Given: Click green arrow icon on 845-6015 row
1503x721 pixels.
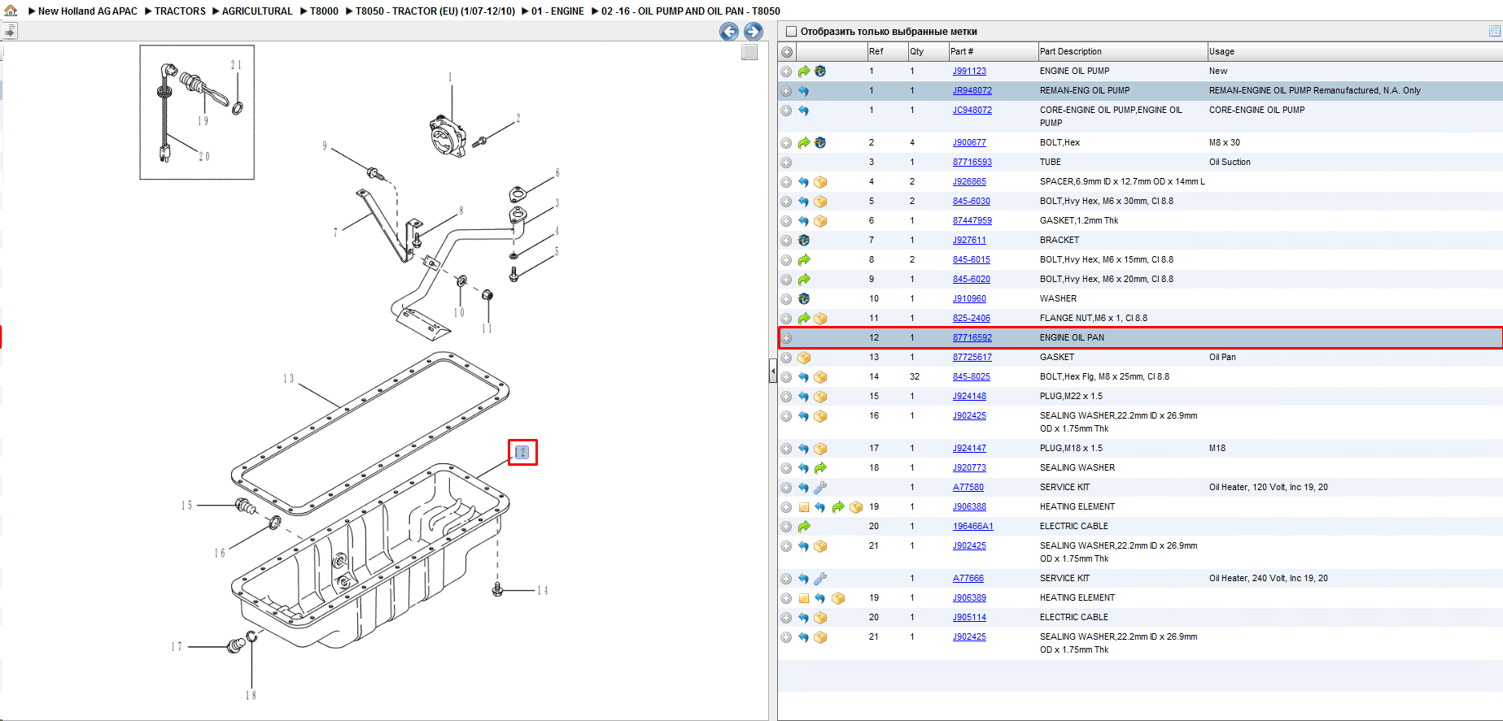Looking at the screenshot, I should pos(804,260).
